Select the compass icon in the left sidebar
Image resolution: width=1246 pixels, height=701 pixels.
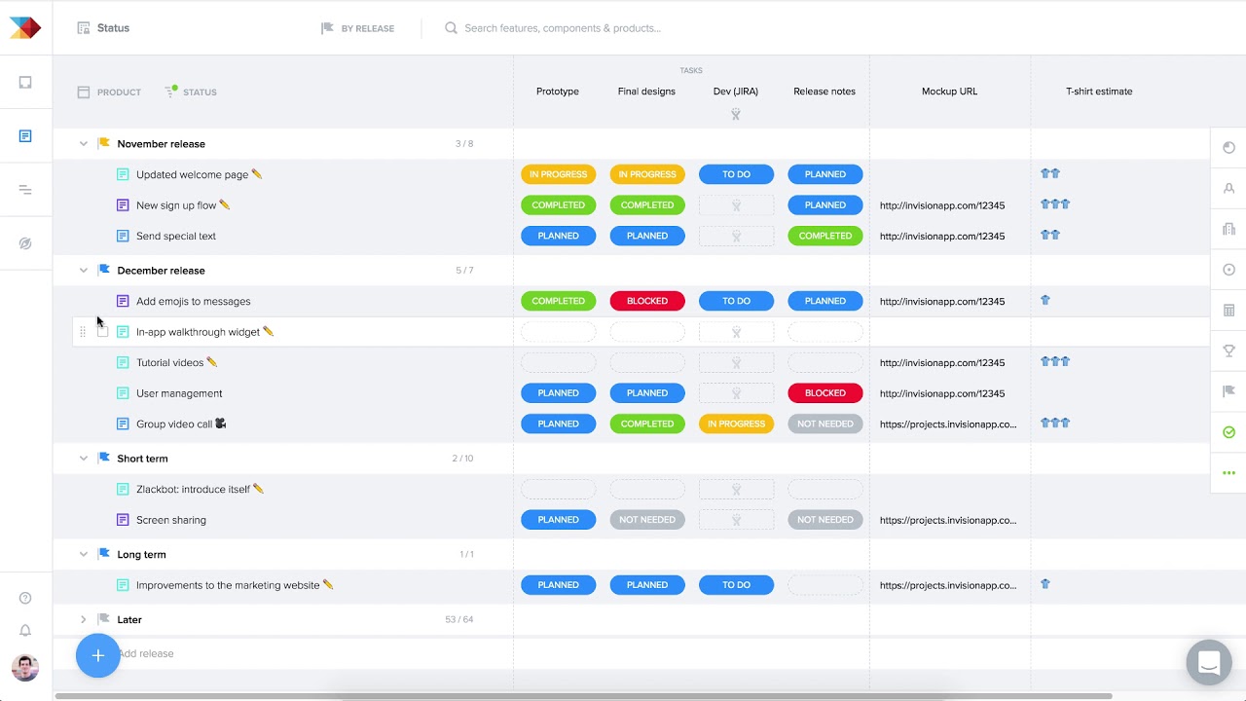[x=25, y=242]
